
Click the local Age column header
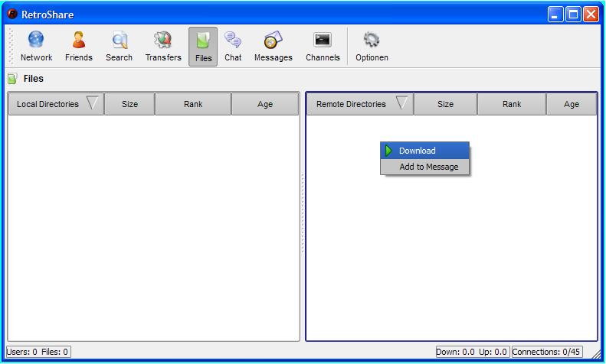click(265, 104)
